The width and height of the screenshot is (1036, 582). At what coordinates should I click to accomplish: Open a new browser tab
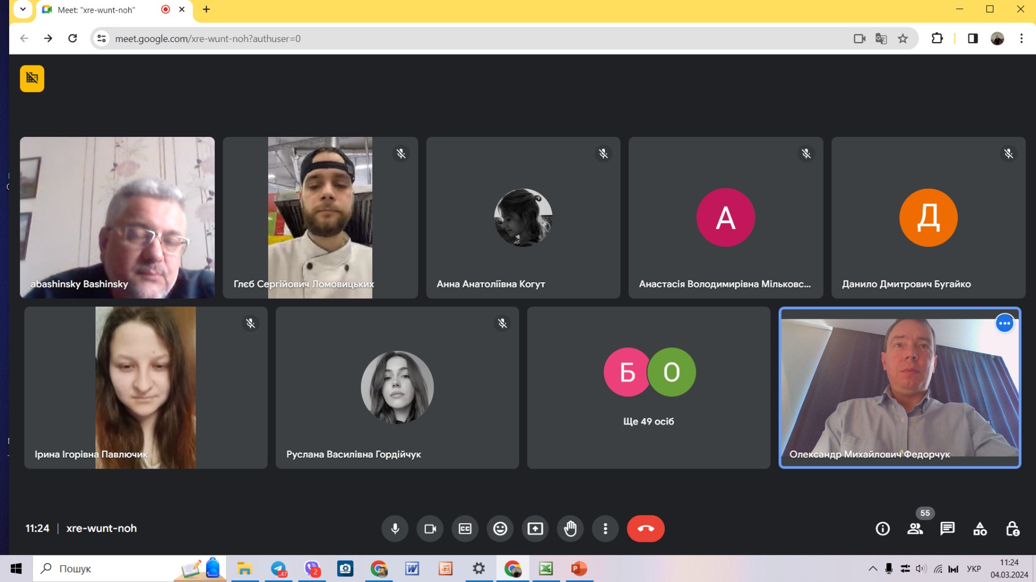(207, 9)
